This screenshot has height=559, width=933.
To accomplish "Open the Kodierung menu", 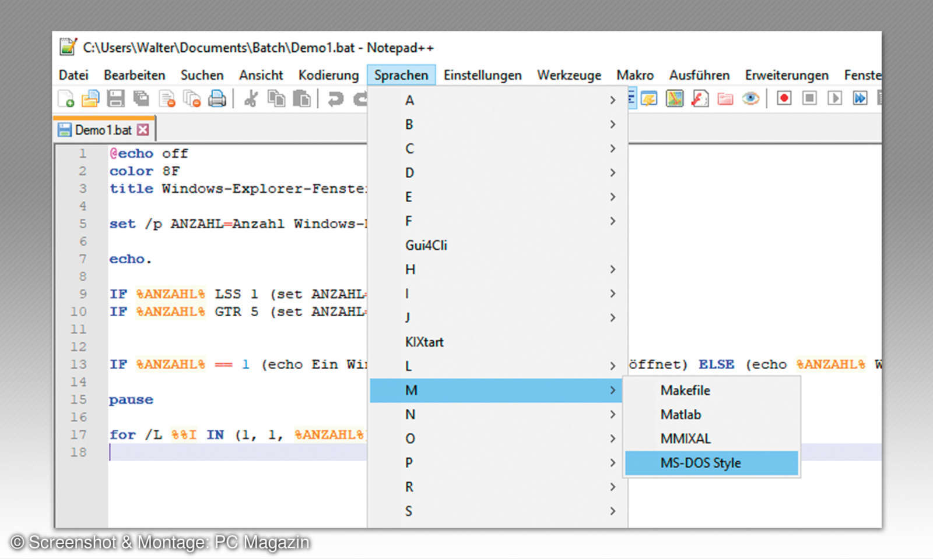I will pyautogui.click(x=328, y=75).
